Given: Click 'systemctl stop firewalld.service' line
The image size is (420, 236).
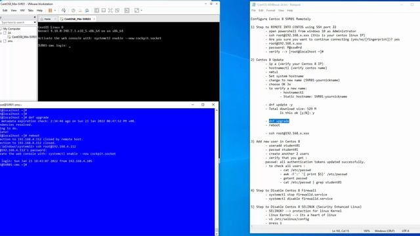Looking at the screenshot, I should pyautogui.click(x=298, y=195).
